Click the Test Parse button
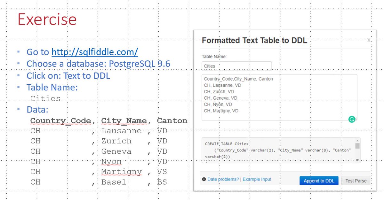Image resolution: width=384 pixels, height=200 pixels. 356,181
